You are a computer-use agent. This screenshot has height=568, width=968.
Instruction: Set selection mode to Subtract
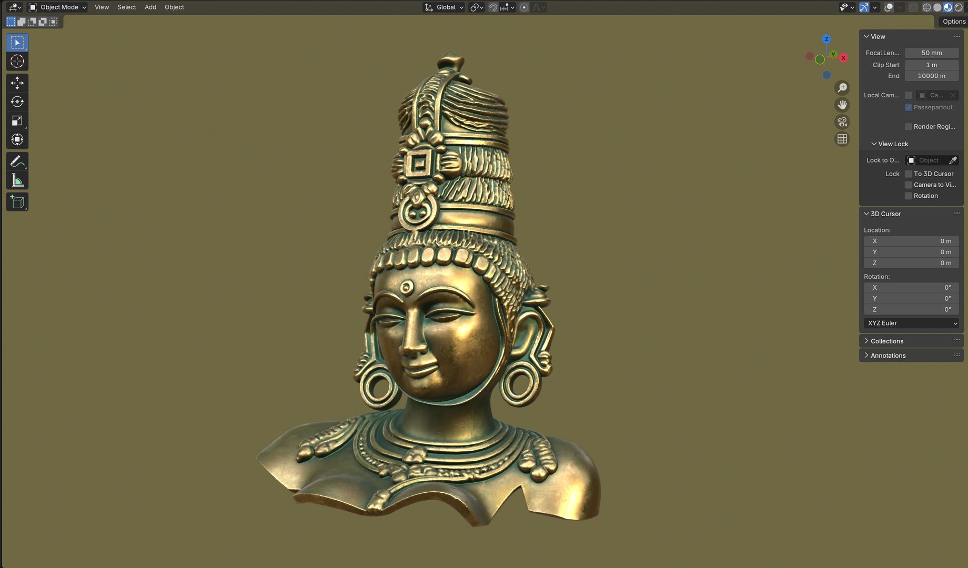[x=32, y=22]
